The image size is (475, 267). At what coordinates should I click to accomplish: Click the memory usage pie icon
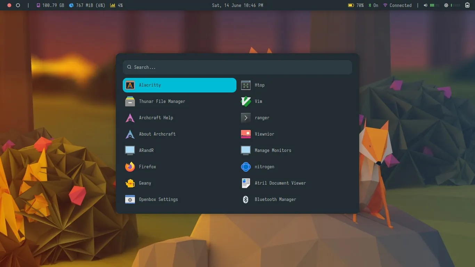(71, 6)
